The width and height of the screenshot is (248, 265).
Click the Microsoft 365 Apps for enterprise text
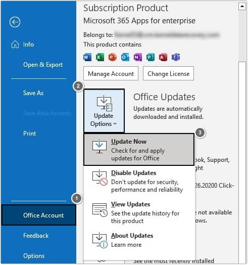point(139,21)
